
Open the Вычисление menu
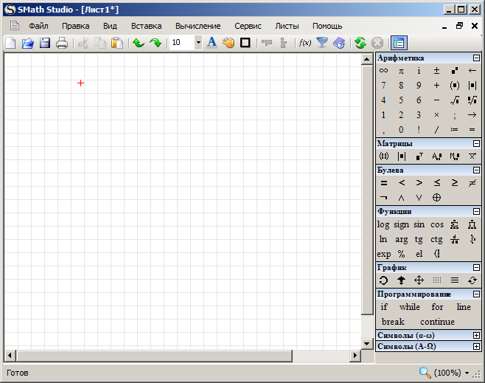click(198, 26)
